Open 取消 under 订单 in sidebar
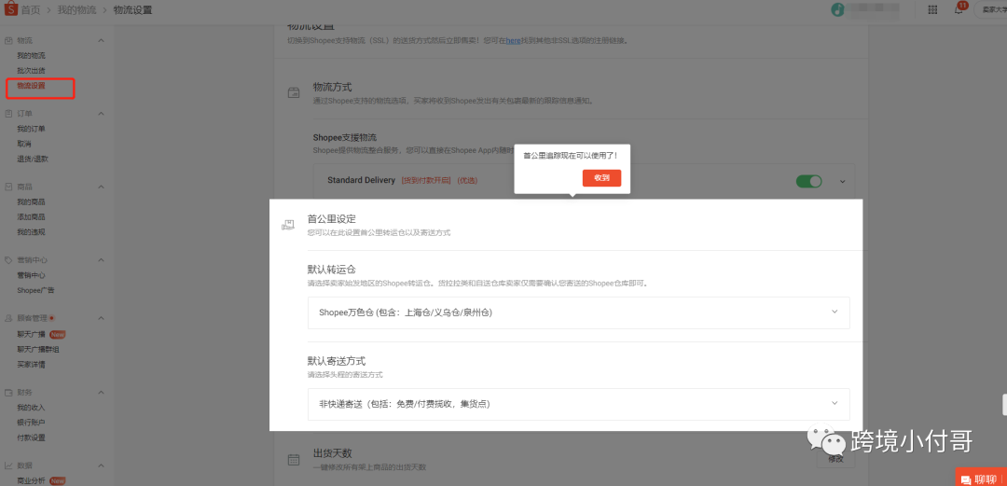This screenshot has height=486, width=1007. click(23, 144)
